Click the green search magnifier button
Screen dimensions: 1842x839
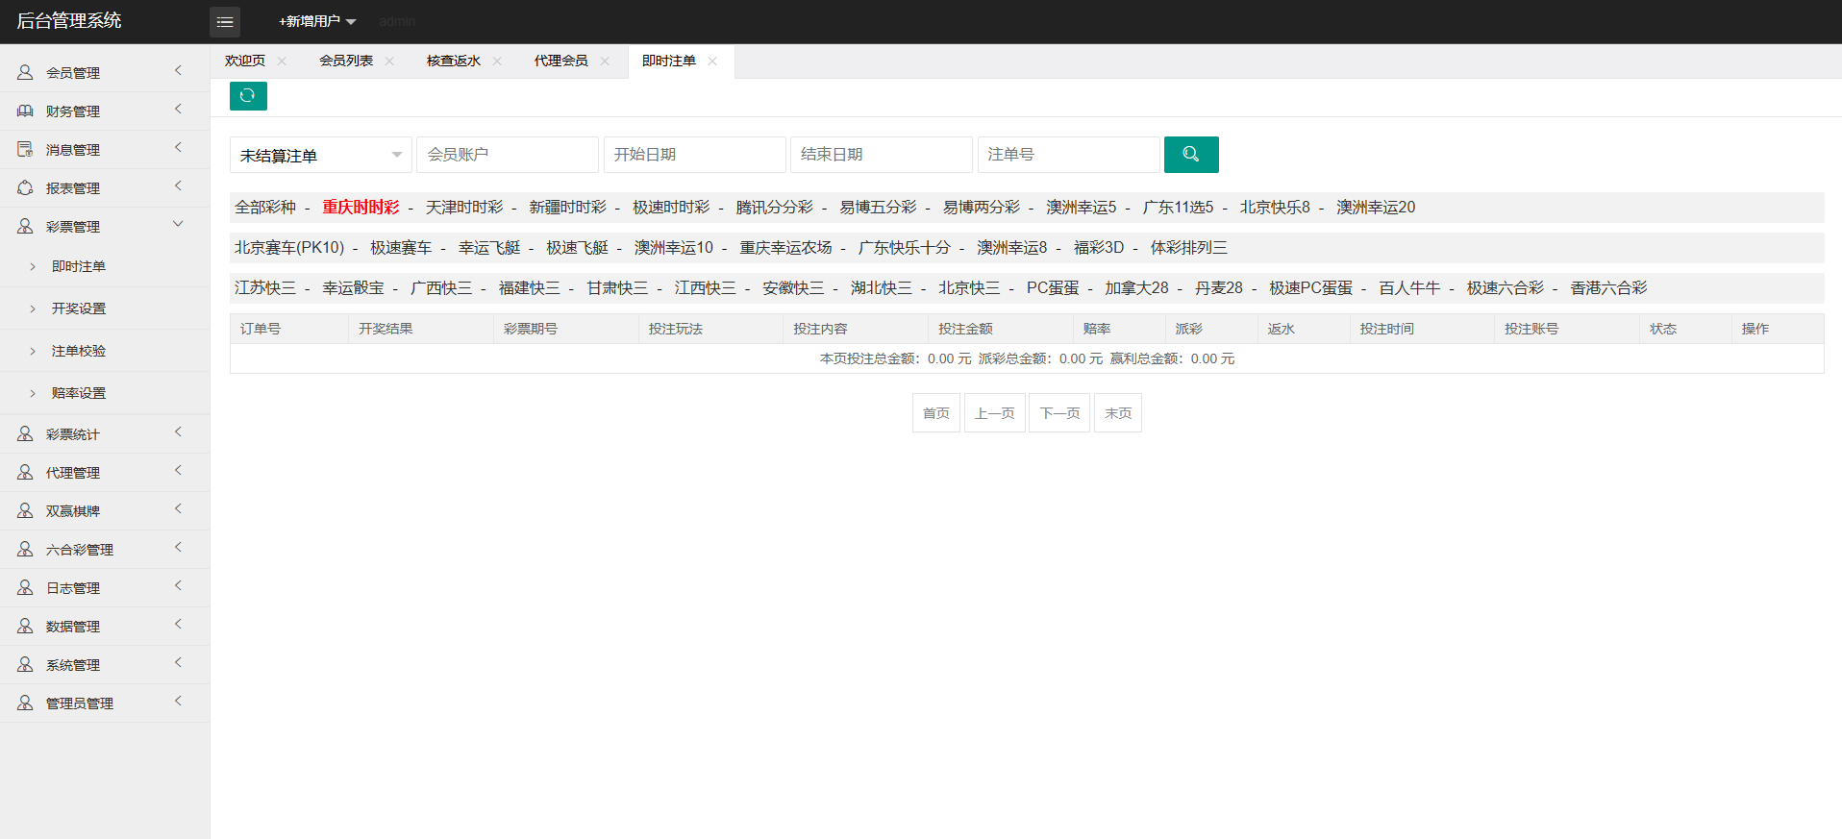[1191, 155]
